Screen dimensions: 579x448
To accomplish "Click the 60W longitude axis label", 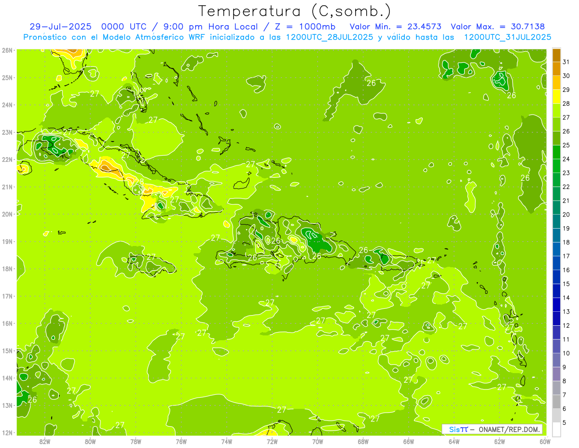I will (545, 441).
